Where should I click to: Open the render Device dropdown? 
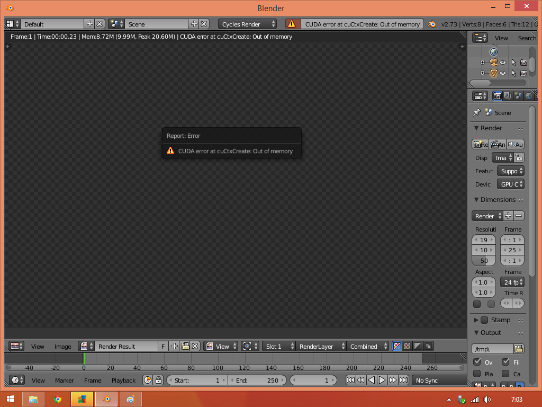(511, 184)
